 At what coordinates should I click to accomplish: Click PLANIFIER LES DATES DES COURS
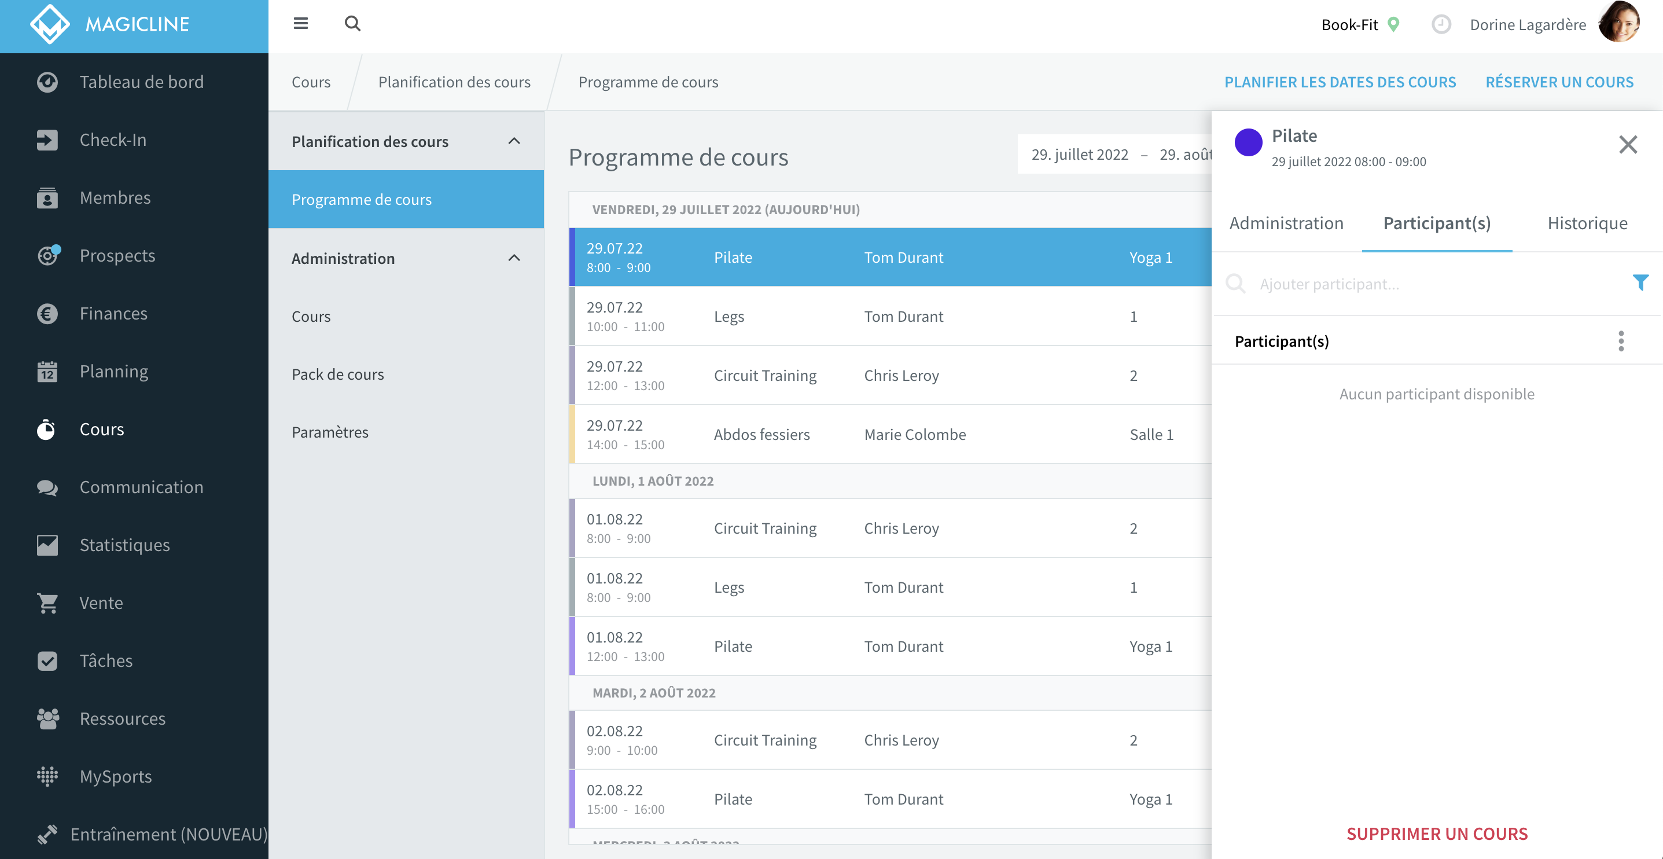[x=1340, y=82]
